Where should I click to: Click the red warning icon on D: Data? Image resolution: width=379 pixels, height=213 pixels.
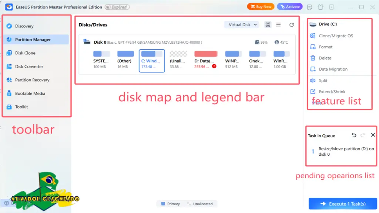214,66
